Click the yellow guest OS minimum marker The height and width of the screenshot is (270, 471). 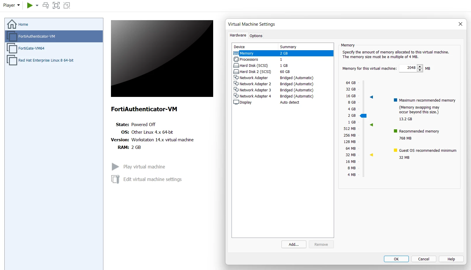click(371, 155)
